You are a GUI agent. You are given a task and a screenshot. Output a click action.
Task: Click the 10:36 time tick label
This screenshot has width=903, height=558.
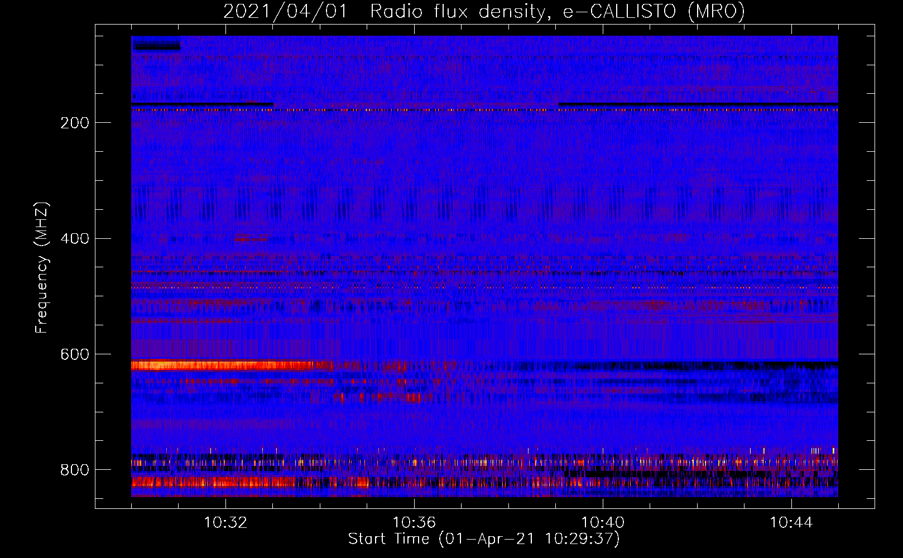pyautogui.click(x=414, y=522)
